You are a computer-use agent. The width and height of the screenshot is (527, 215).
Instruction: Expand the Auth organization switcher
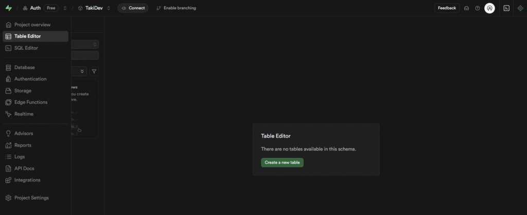[x=65, y=8]
